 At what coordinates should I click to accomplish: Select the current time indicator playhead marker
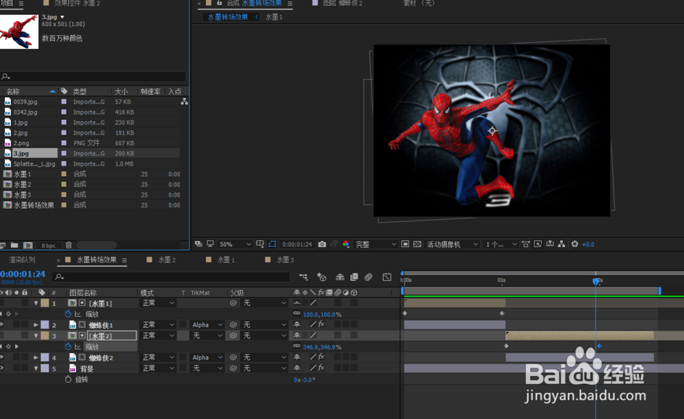(596, 281)
